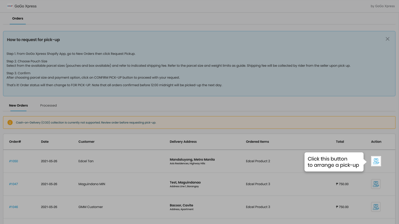Click the Step 2. Choose Pouch Size text
399x224 pixels.
27,61
